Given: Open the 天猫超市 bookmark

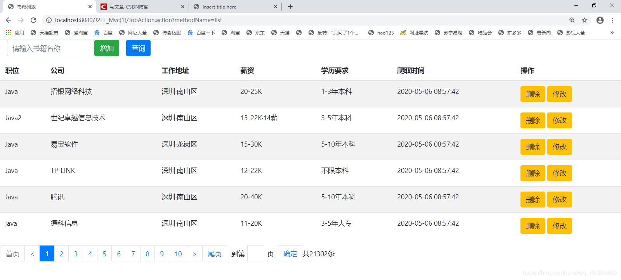Looking at the screenshot, I should point(44,33).
